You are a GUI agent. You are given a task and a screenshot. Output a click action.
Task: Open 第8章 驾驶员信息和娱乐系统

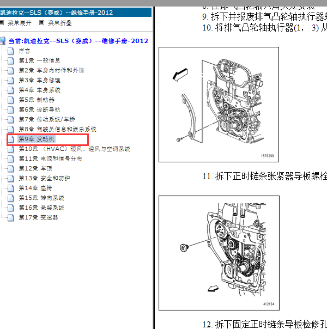click(58, 129)
